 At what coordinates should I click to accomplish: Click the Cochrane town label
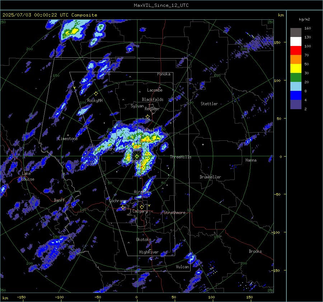(117, 201)
